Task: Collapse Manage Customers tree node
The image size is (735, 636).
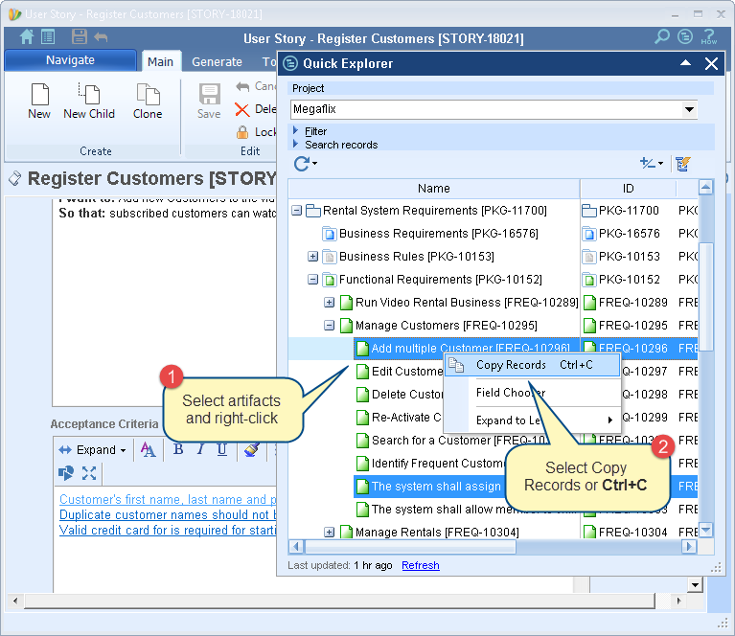Action: coord(330,326)
